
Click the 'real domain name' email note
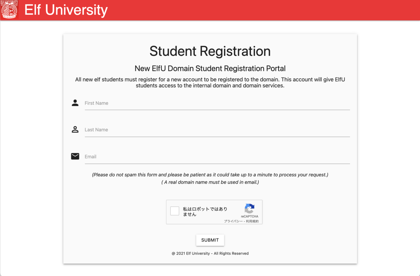(210, 182)
